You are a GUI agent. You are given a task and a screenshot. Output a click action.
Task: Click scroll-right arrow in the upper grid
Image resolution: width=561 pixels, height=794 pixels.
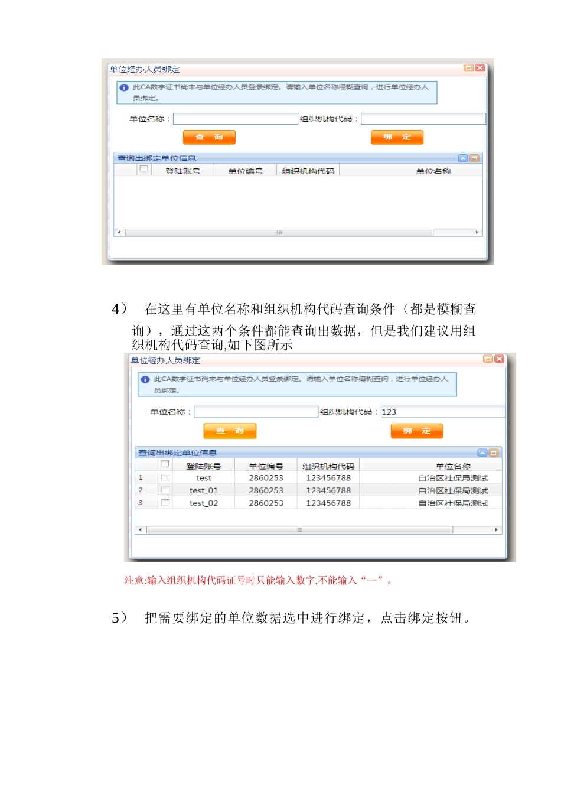[x=477, y=232]
